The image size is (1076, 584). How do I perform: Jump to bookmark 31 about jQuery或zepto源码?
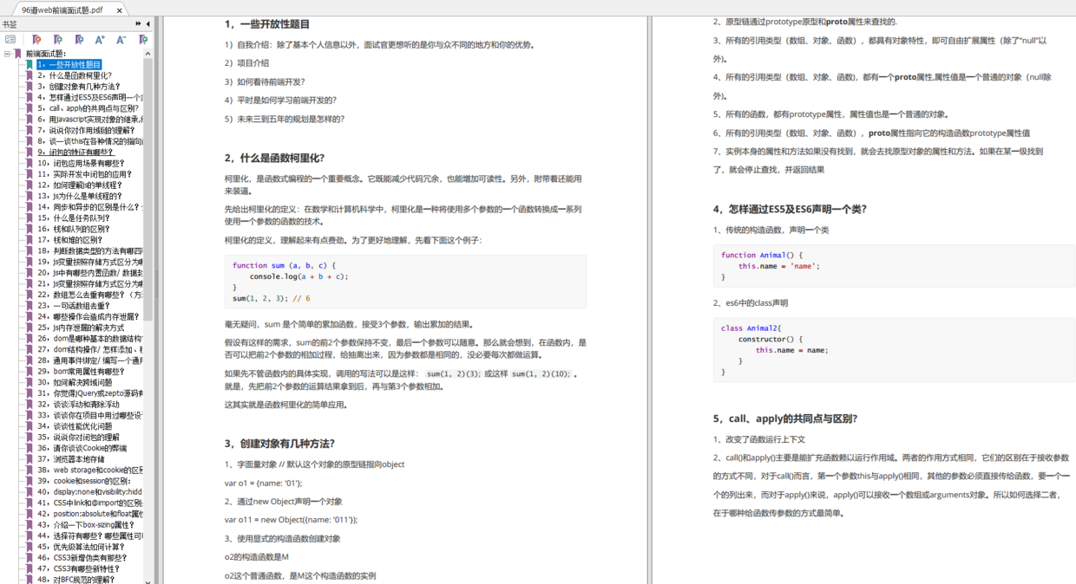[89, 393]
